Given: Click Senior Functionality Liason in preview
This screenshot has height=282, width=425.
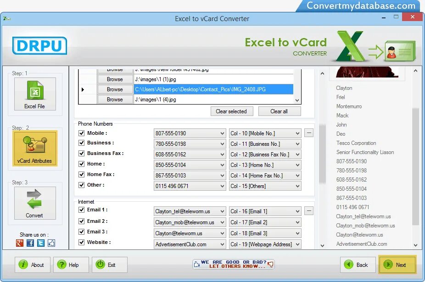Looking at the screenshot, I should (365, 152).
